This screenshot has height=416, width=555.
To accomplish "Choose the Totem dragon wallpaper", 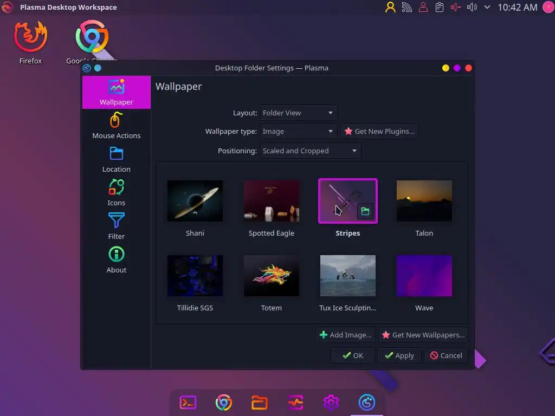I will pos(272,276).
